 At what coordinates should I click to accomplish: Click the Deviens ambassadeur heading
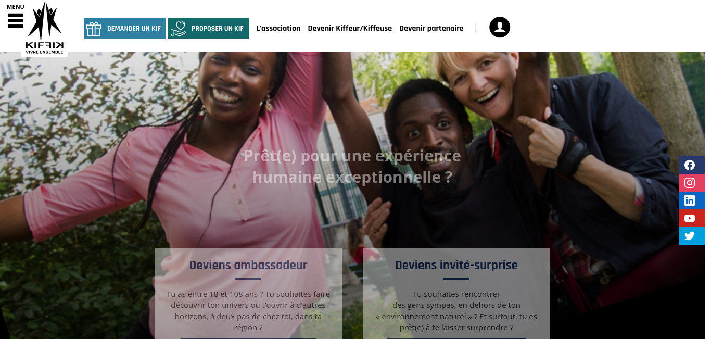pyautogui.click(x=248, y=265)
